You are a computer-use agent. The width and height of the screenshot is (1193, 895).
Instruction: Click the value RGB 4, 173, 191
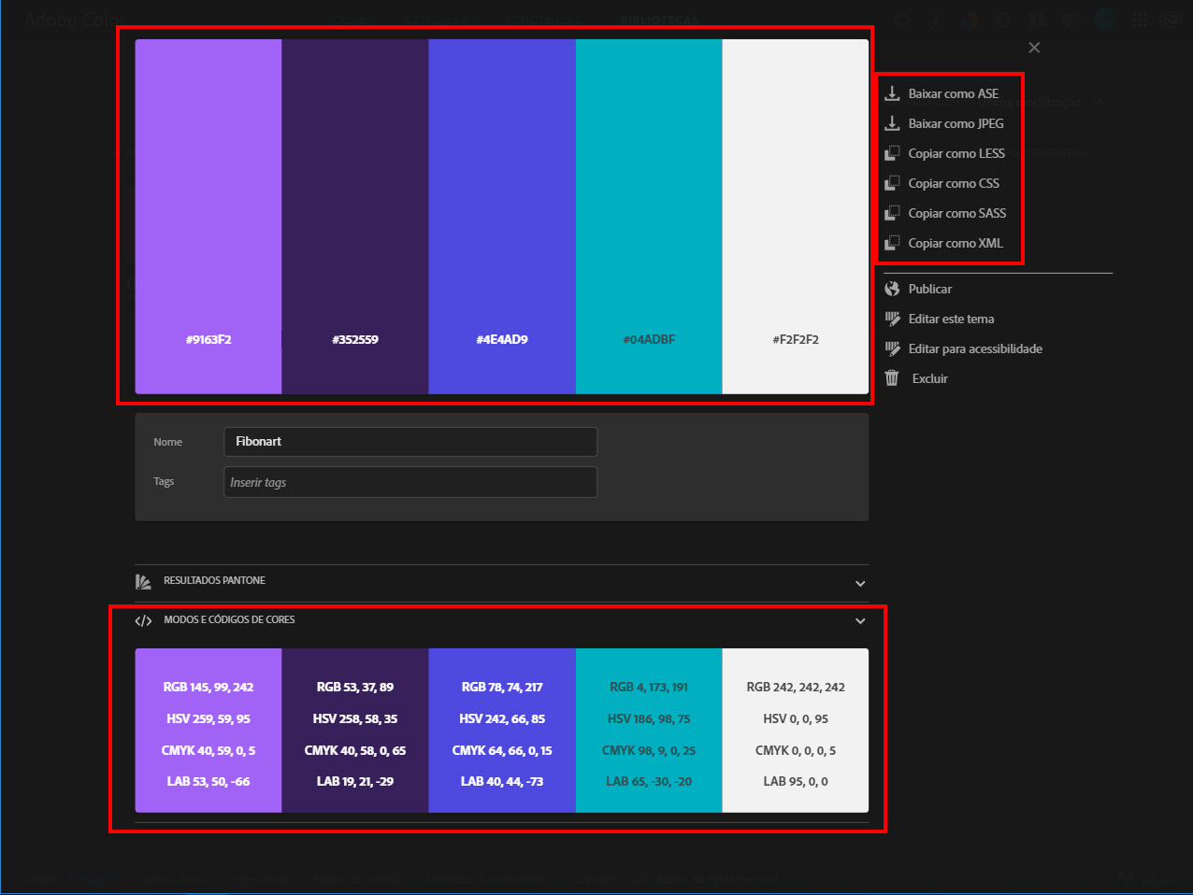coord(649,687)
